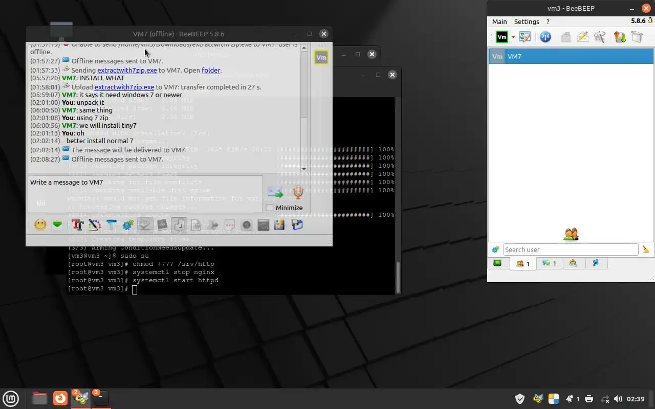Switch to the users tab showing 1

point(523,264)
